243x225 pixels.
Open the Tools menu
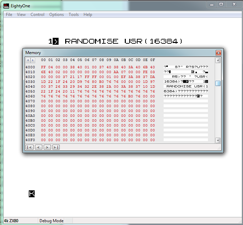pos(73,15)
